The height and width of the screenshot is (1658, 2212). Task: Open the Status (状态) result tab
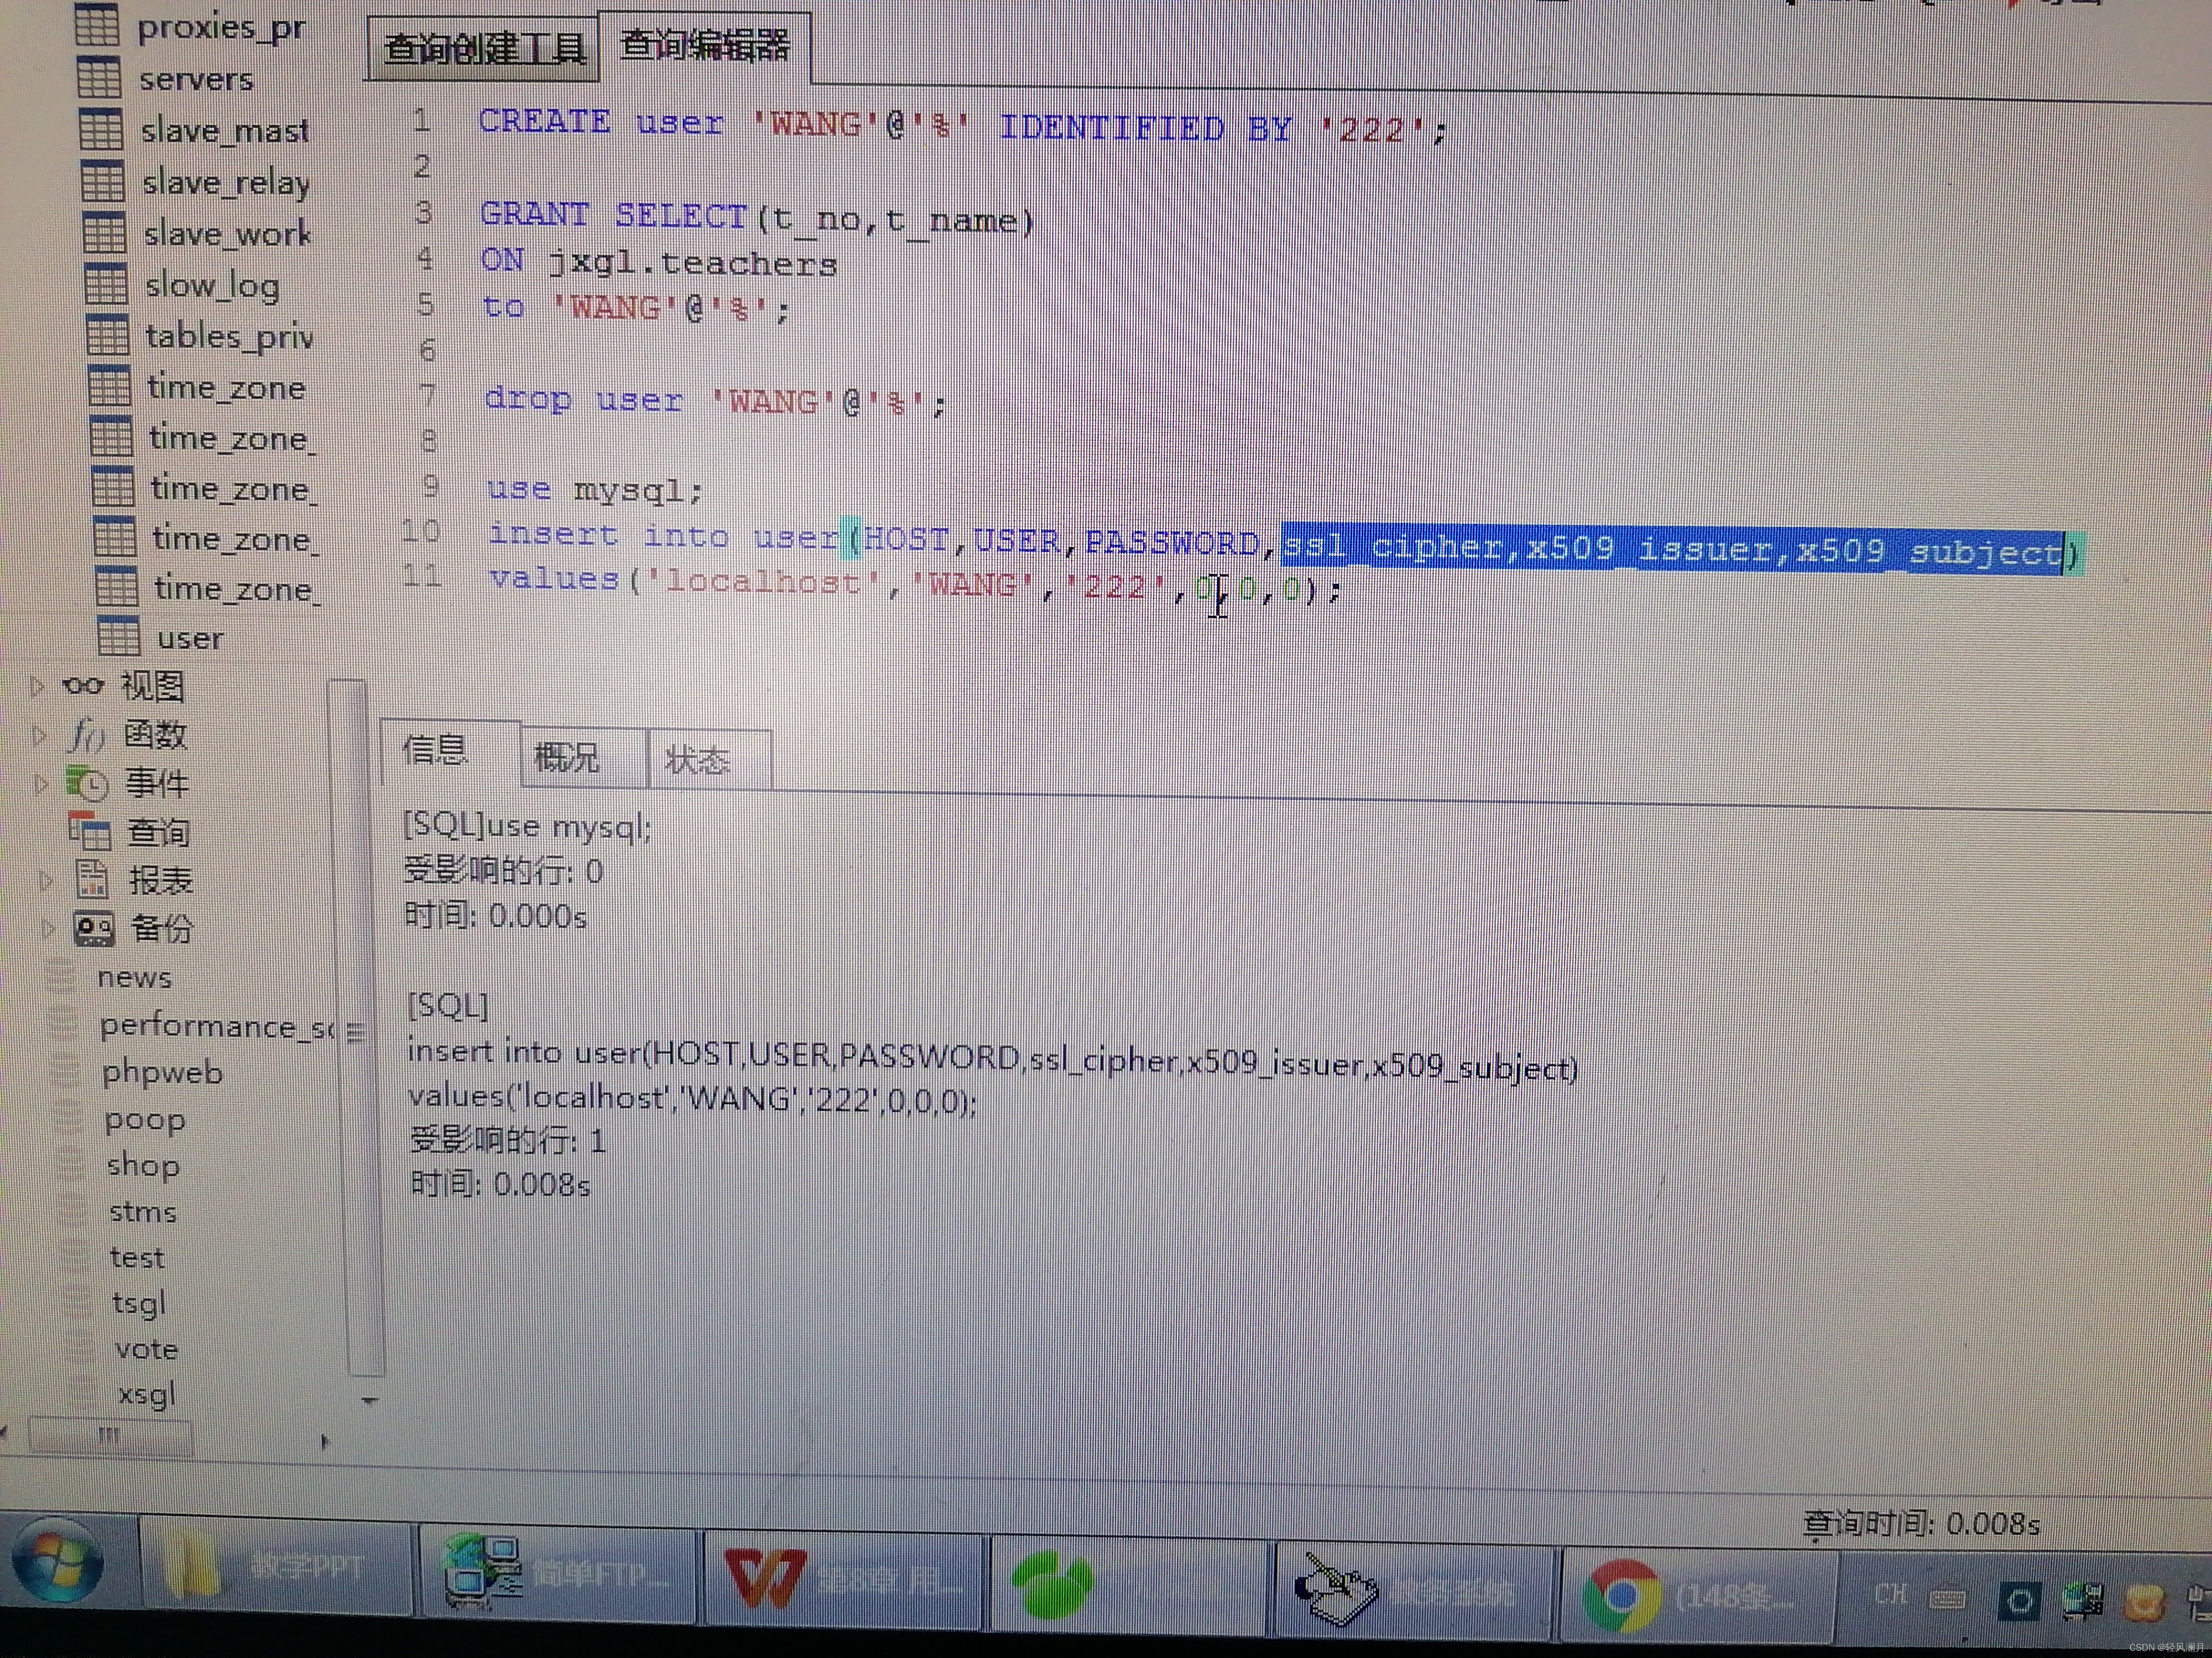(697, 762)
